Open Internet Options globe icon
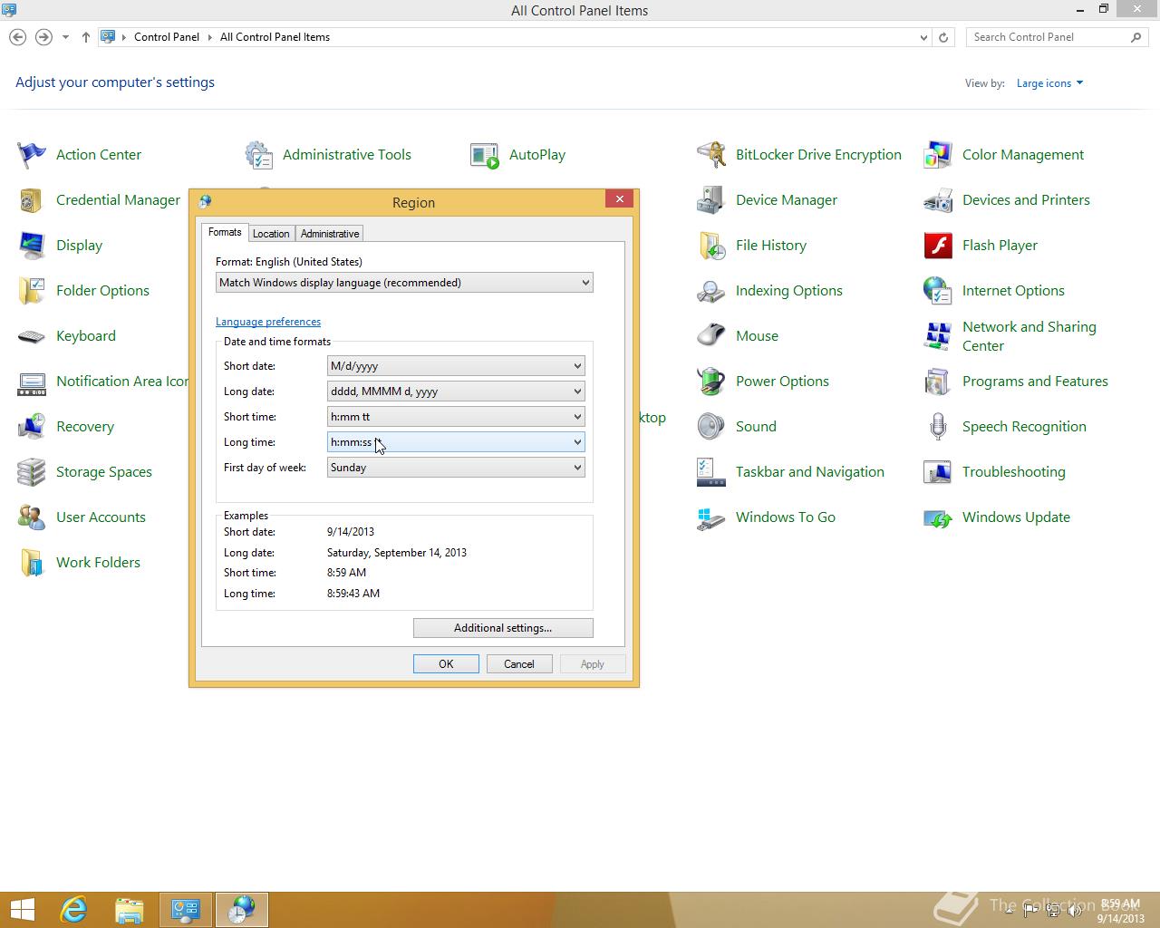Screen dimensions: 1160x928 pyautogui.click(x=938, y=291)
